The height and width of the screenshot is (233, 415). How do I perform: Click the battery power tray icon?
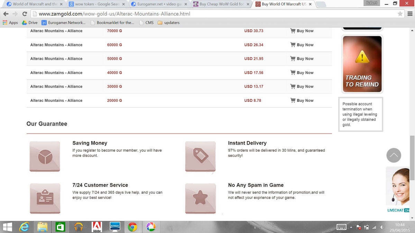click(x=366, y=227)
